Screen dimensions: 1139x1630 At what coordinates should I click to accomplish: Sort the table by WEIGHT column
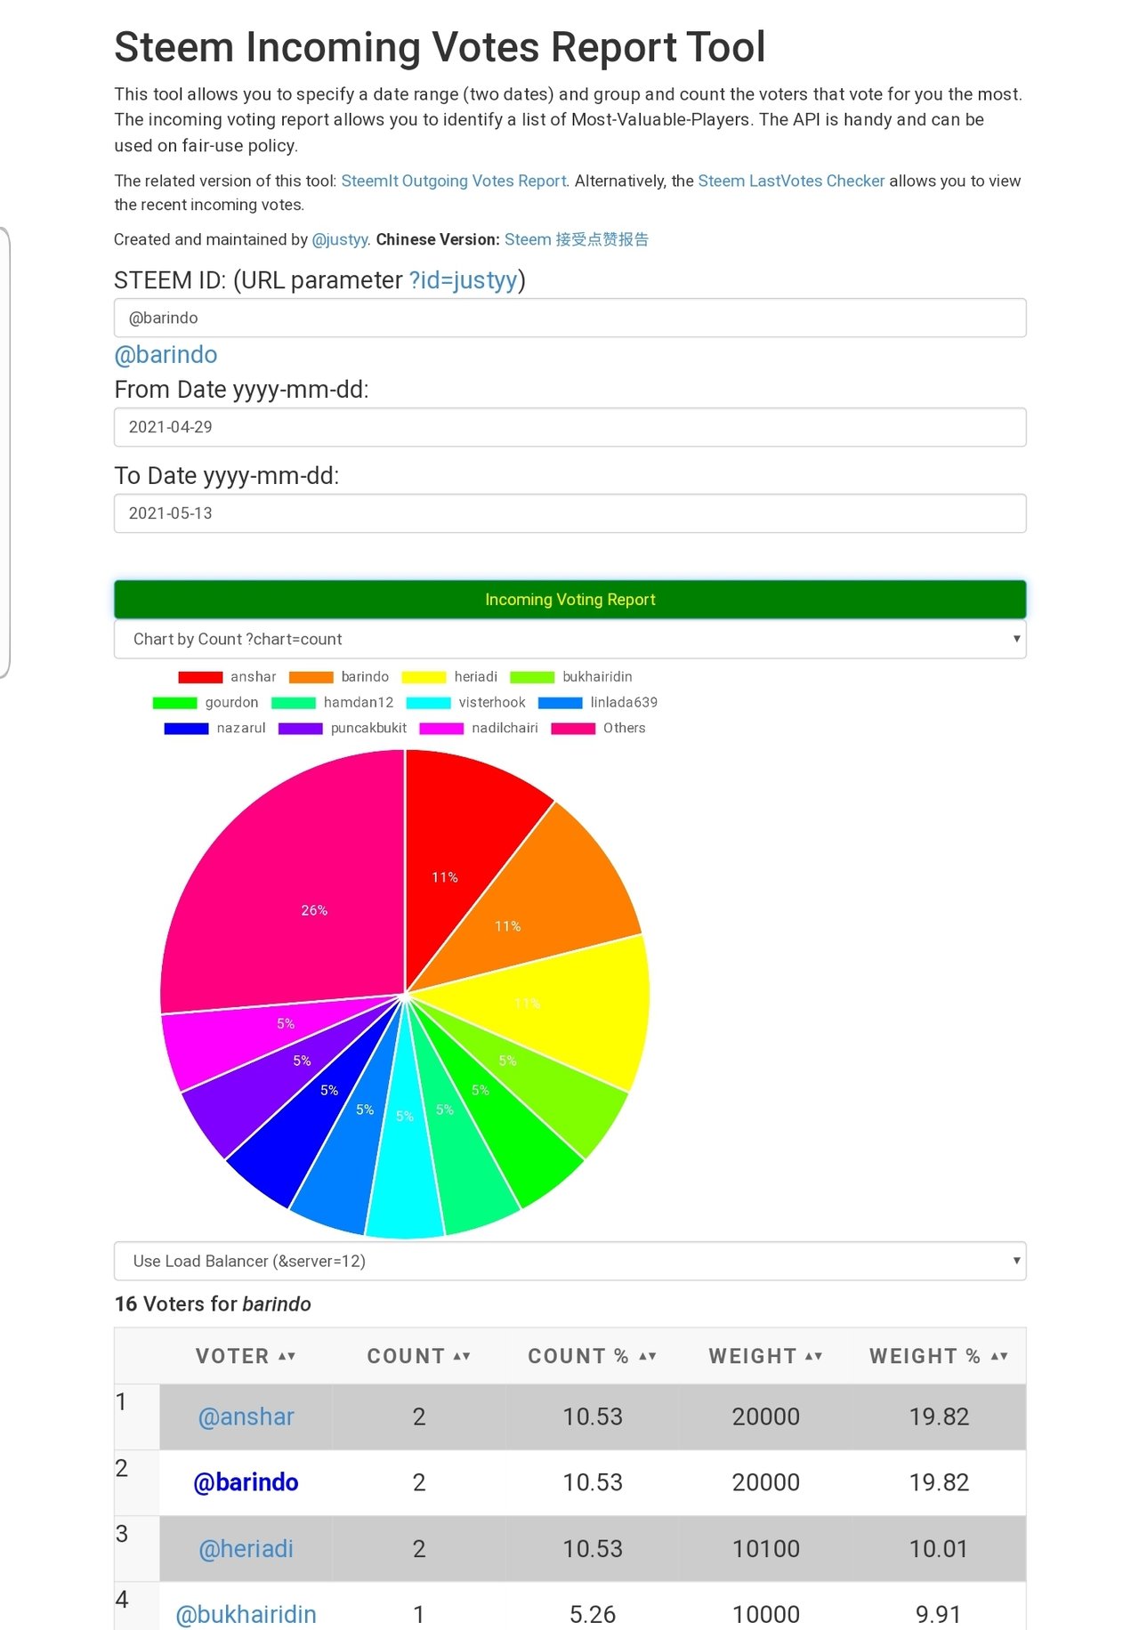coord(765,1356)
